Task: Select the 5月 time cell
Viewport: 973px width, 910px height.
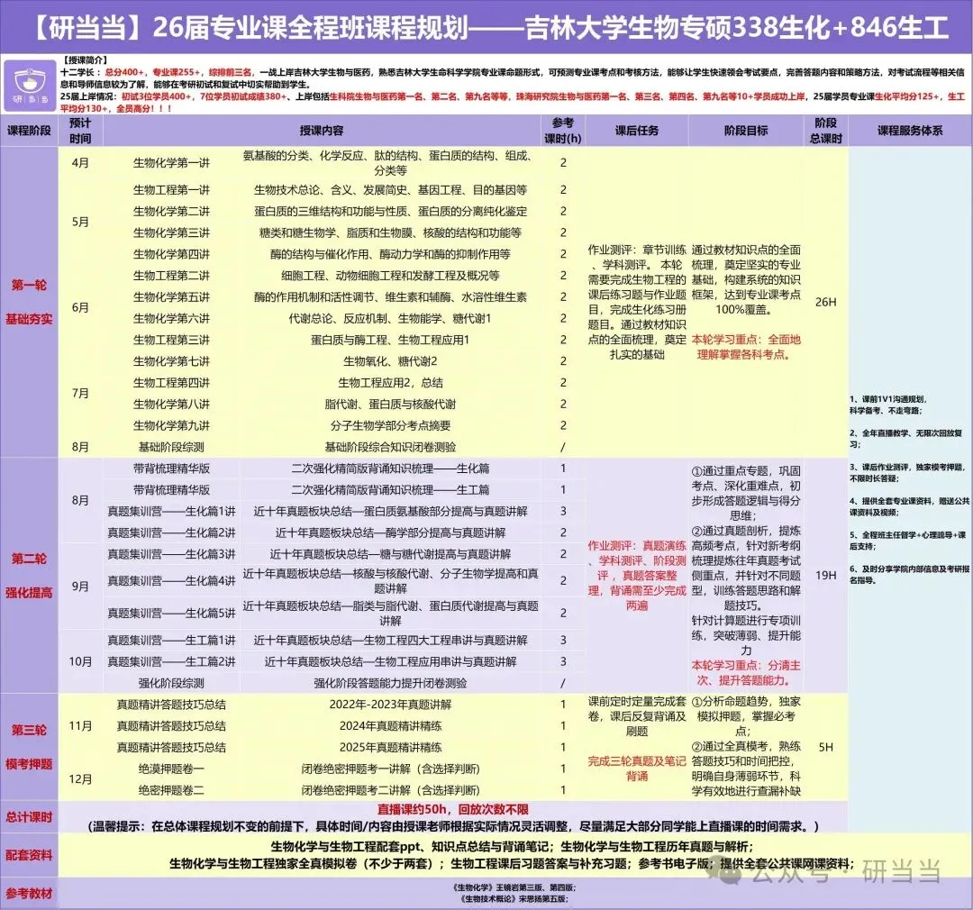Action: (x=80, y=223)
